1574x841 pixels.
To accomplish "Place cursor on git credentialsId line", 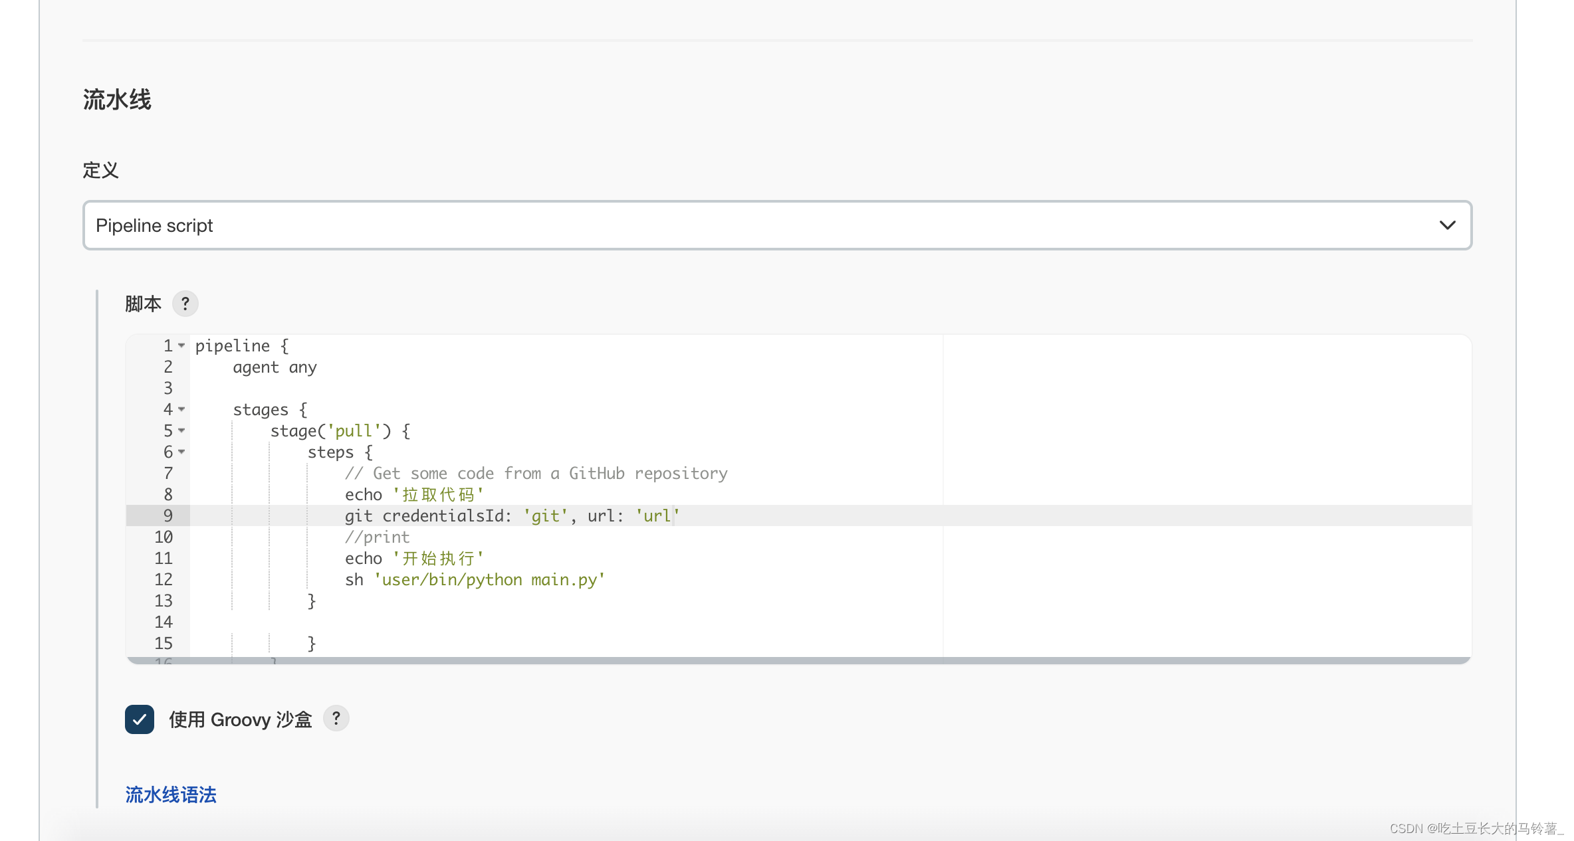I will (439, 515).
